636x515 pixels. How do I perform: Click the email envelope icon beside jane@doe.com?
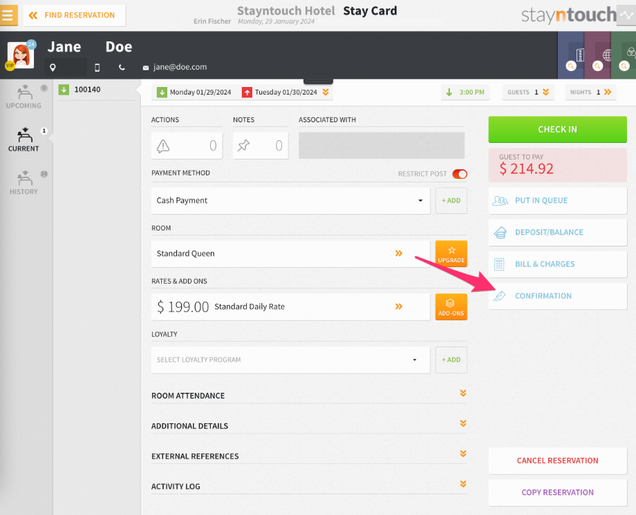pyautogui.click(x=146, y=68)
